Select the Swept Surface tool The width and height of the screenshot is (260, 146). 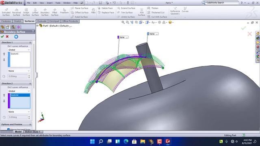coord(26,12)
